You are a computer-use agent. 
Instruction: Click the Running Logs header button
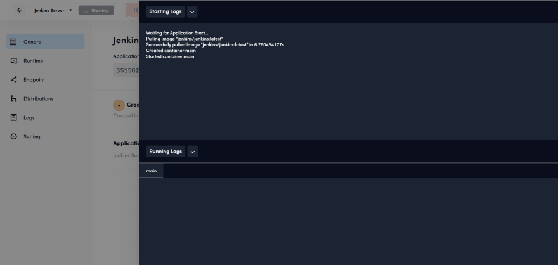[165, 151]
